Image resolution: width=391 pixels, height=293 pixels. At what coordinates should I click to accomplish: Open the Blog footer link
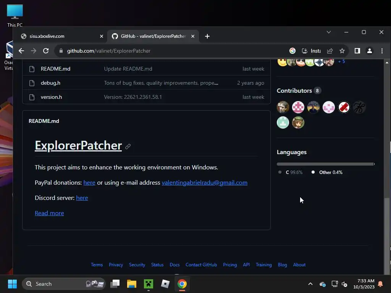click(282, 265)
